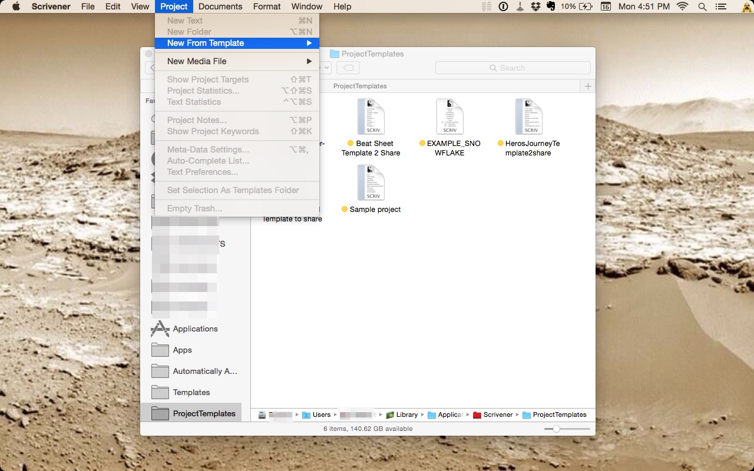Click the Edit Tags button in Finder toolbar
The image size is (754, 471).
[348, 68]
